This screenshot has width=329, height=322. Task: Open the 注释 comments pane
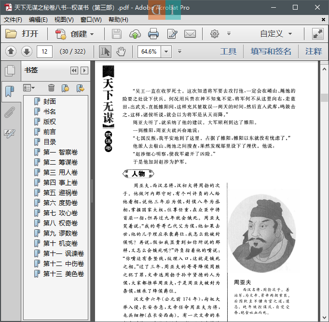coord(314,52)
